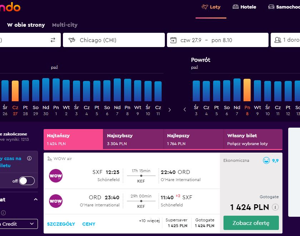Click the czw 27.9 departure date

(191, 40)
